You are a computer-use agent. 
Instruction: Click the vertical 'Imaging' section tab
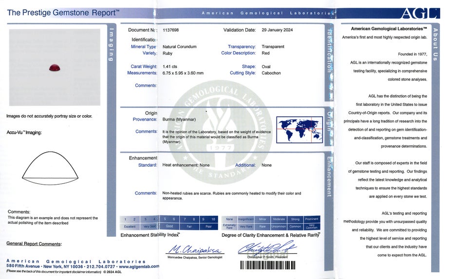pos(111,46)
